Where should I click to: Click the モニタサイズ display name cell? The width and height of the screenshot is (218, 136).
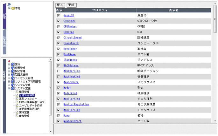[x=174, y=110]
